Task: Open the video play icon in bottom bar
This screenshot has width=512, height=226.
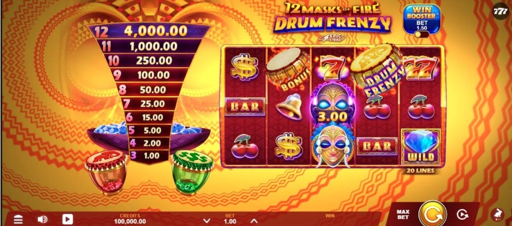Action: (x=67, y=219)
